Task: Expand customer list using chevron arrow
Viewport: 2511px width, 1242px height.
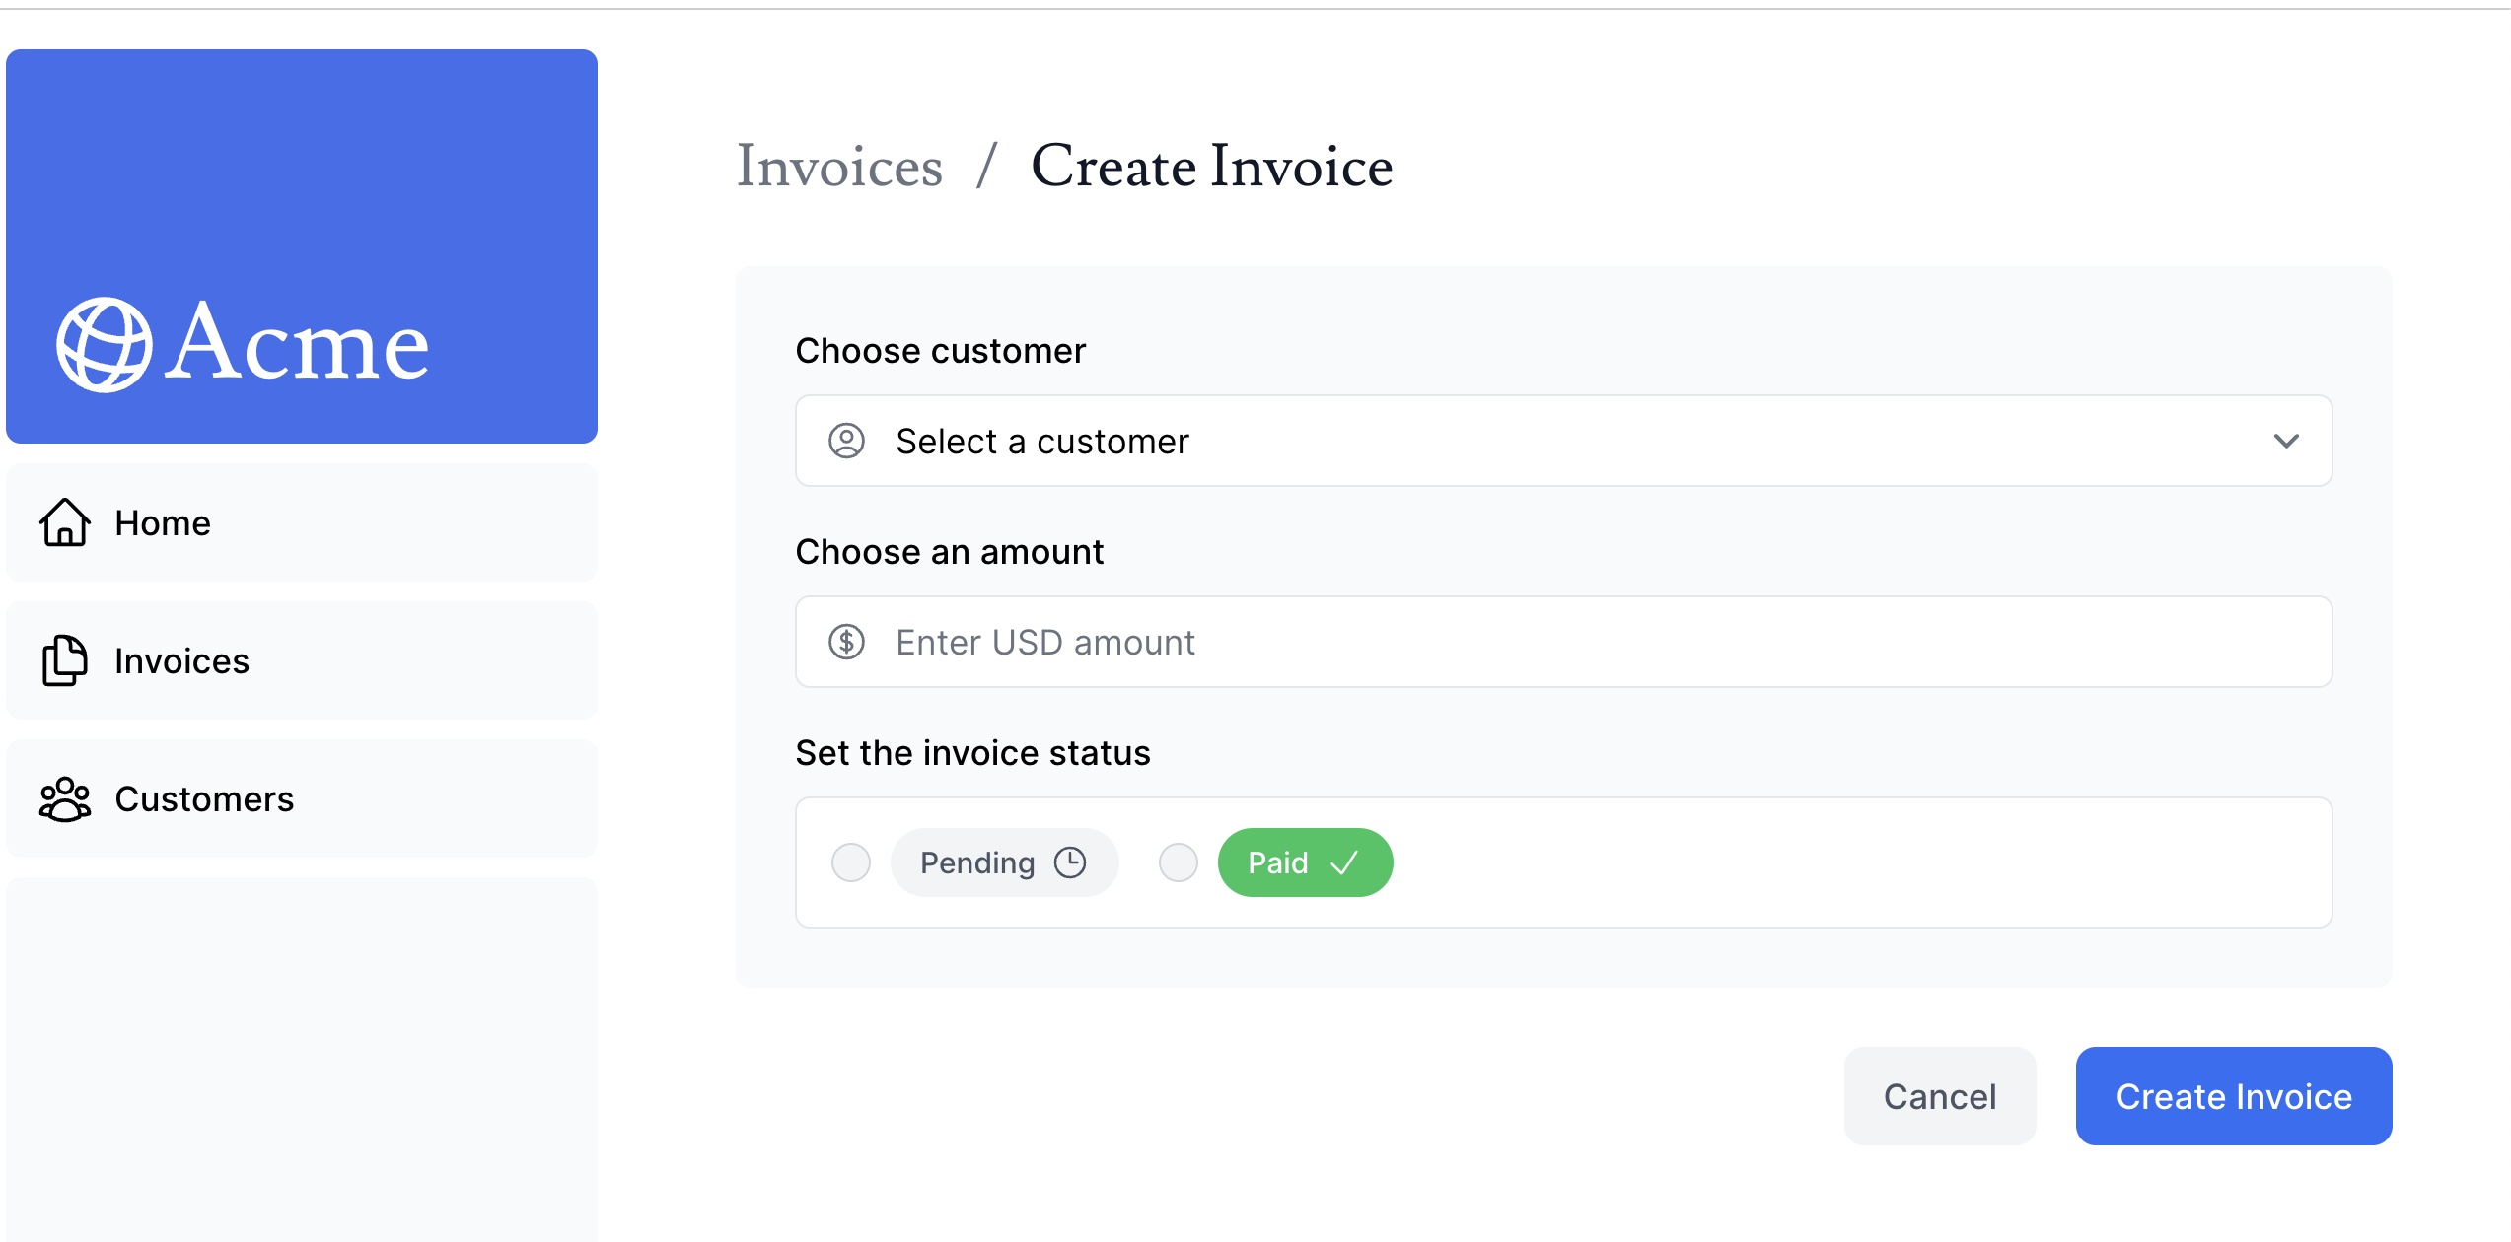Action: click(x=2286, y=441)
